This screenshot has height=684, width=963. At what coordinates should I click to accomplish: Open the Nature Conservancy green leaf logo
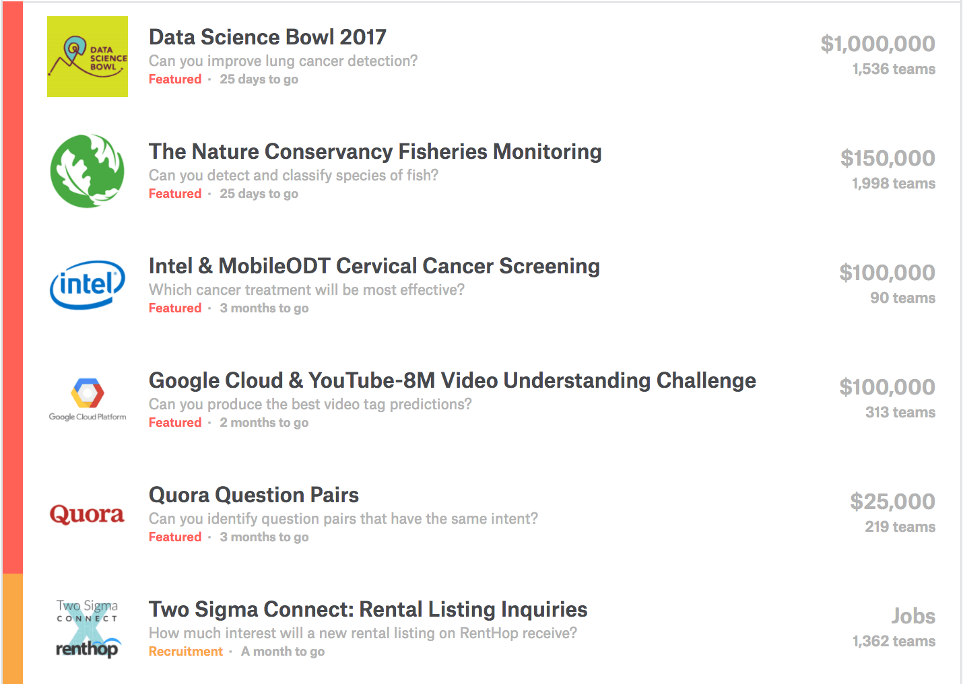[x=88, y=171]
